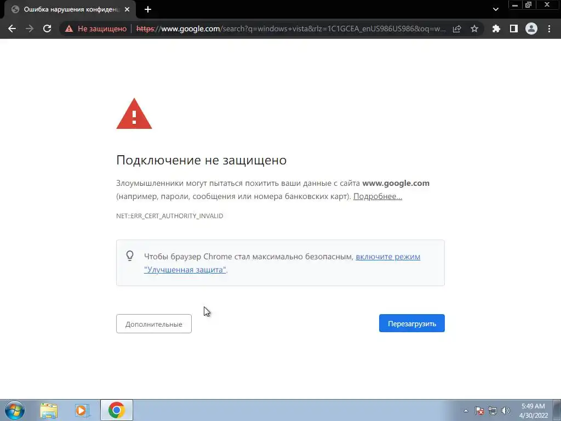This screenshot has height=421, width=561.
Task: Click the 'Подробнее...' link
Action: tap(377, 196)
